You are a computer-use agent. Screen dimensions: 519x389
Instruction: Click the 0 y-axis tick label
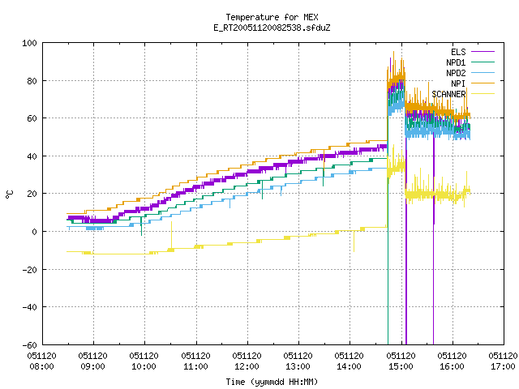click(34, 232)
